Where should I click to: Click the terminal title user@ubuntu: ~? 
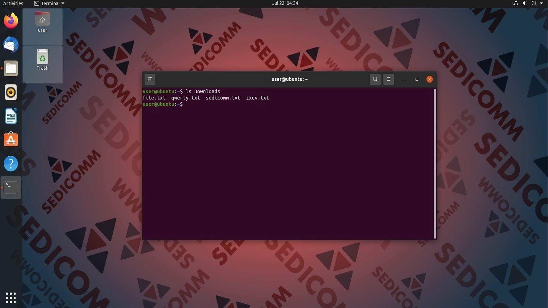pos(289,79)
